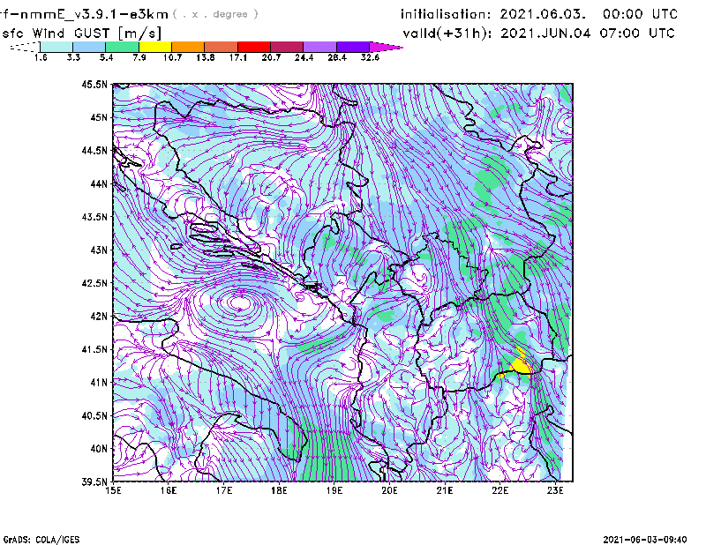Click the '39.5N' latitude label
Screen dimensions: 706x545
click(x=94, y=482)
